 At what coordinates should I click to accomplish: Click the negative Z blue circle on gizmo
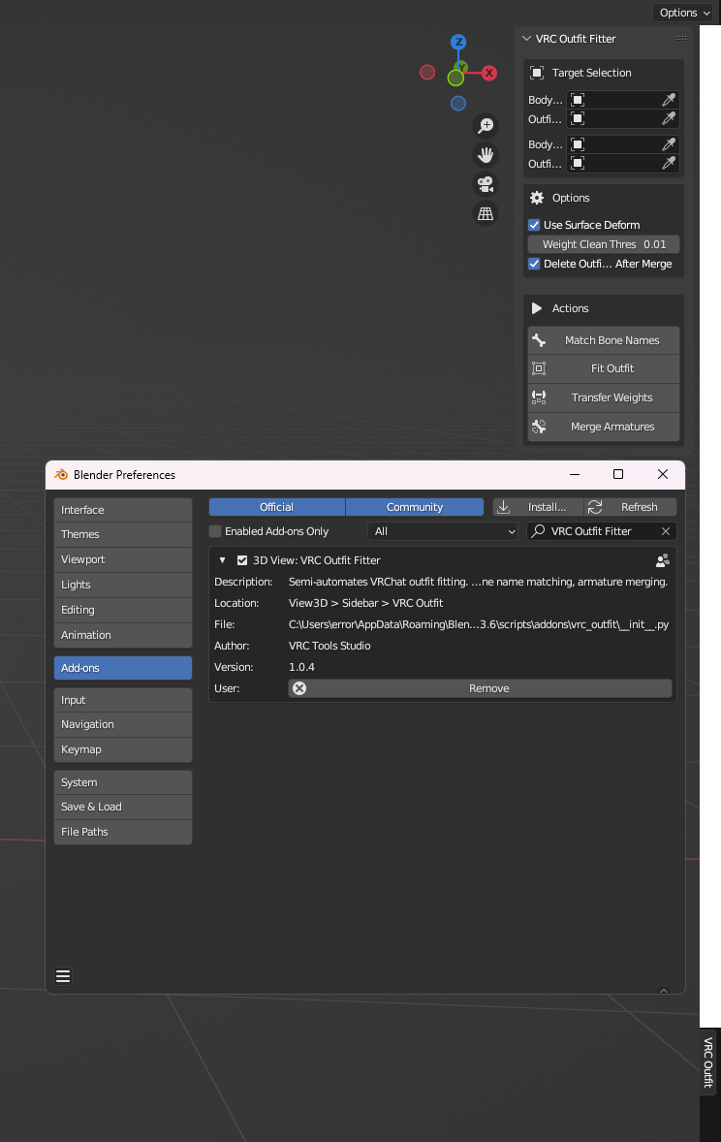pyautogui.click(x=458, y=104)
